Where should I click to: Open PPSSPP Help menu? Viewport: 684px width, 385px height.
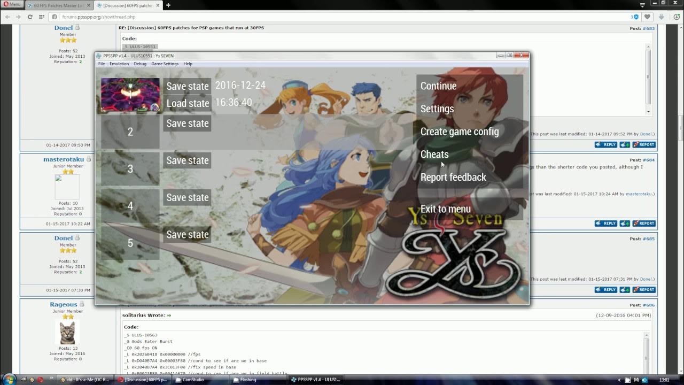click(x=188, y=64)
